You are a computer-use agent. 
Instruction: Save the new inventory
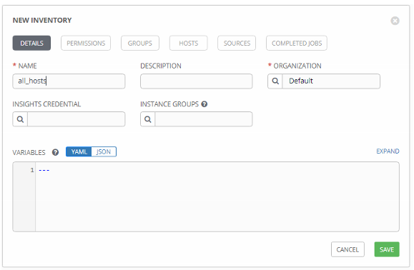point(387,249)
